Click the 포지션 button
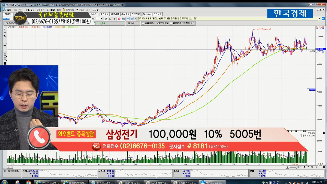Image resolution: width=327 pixels, height=184 pixels. coord(93,14)
